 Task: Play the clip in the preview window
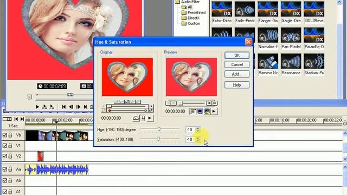(37, 107)
